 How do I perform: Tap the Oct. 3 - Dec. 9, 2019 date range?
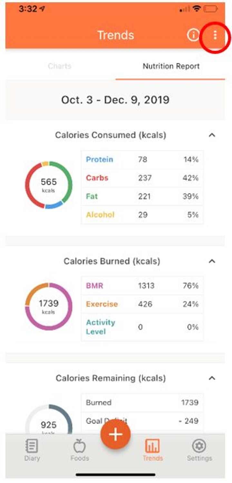click(115, 100)
